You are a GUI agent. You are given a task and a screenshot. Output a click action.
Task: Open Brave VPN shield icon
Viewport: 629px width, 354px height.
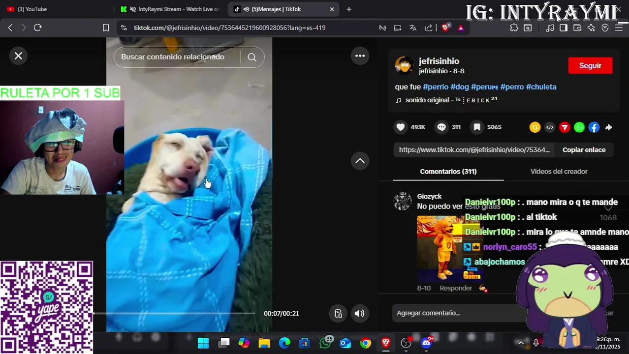[605, 28]
